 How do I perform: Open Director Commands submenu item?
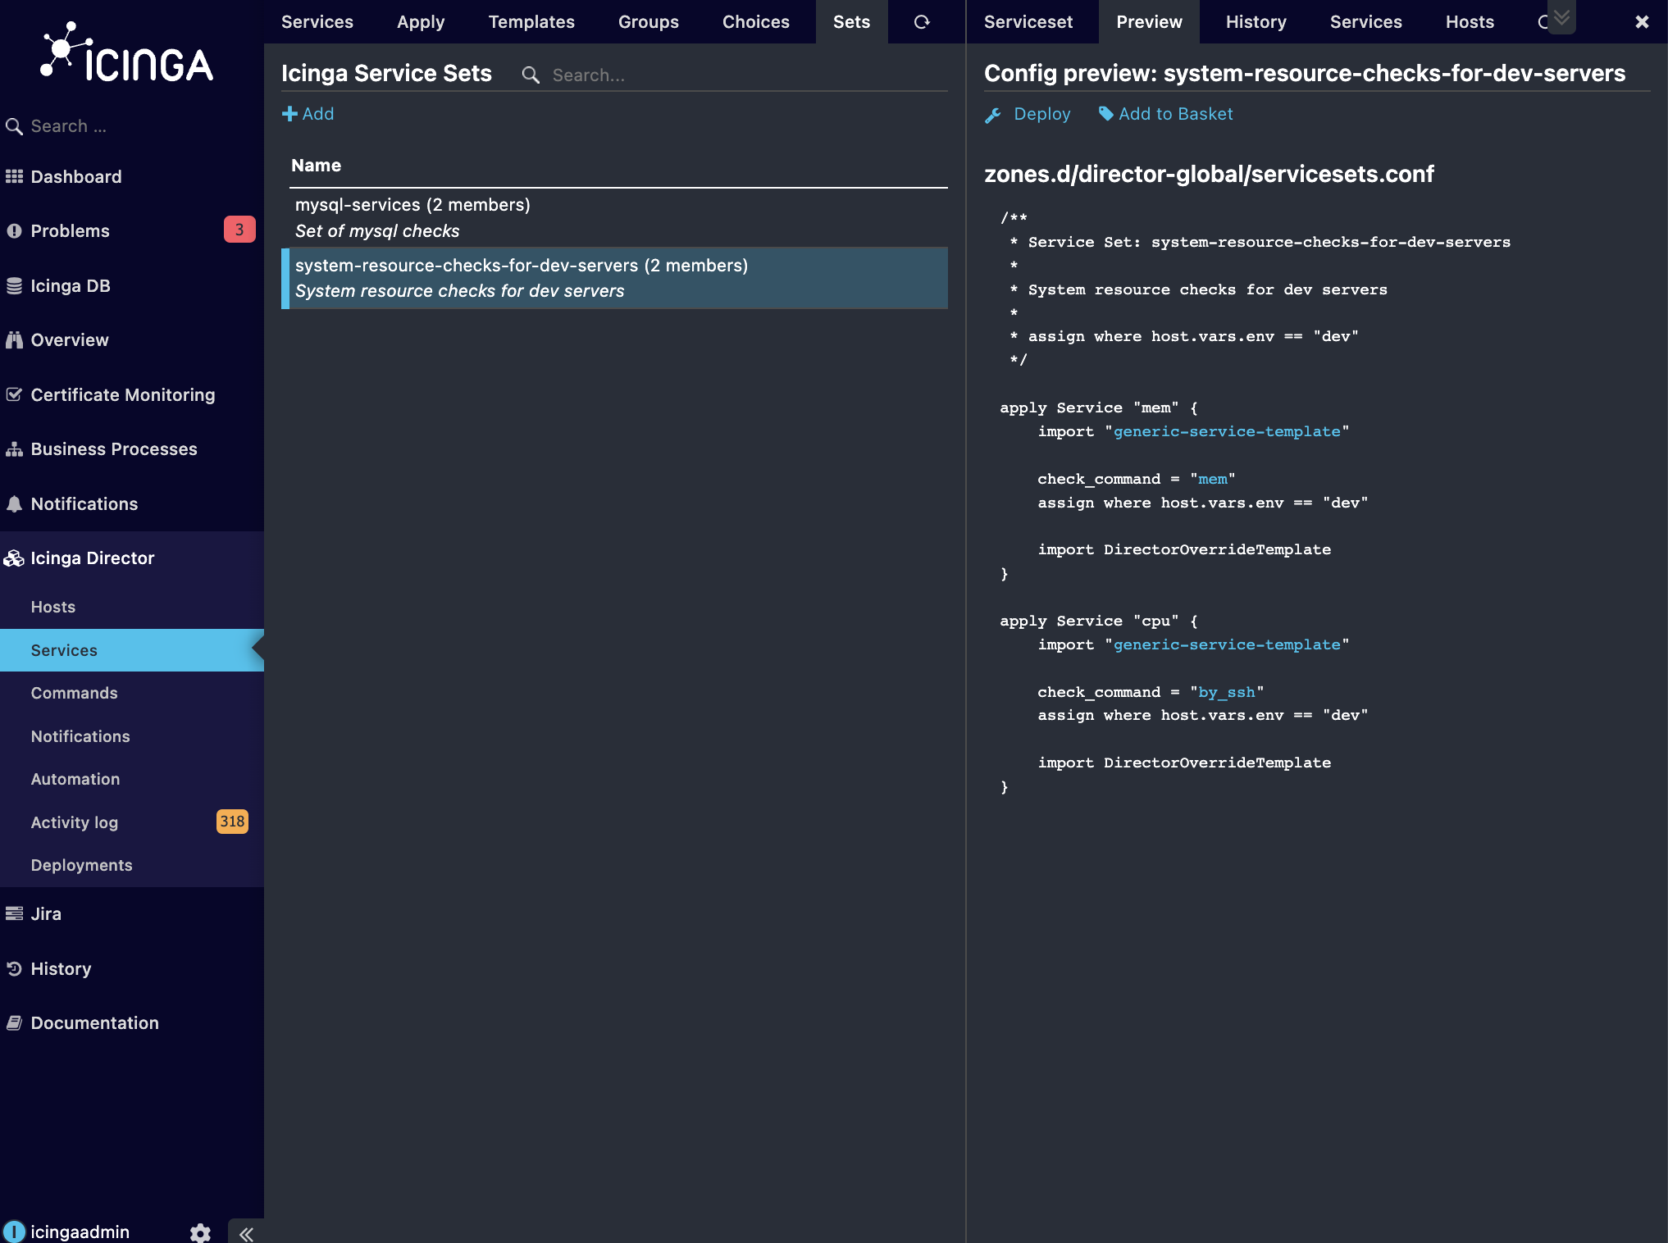coord(132,693)
